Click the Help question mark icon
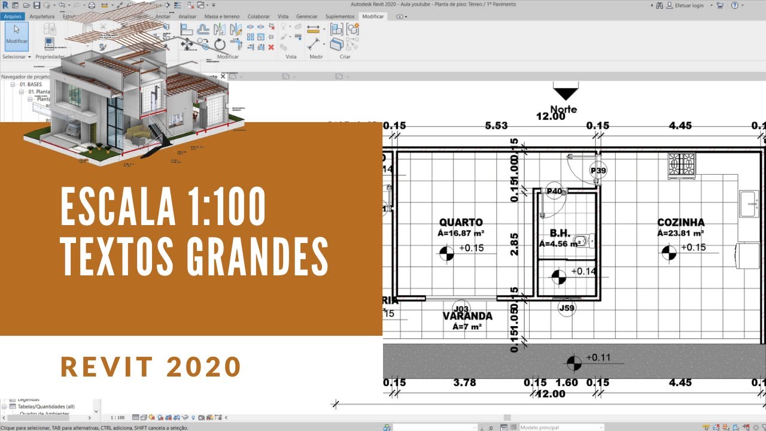This screenshot has height=431, width=766. pyautogui.click(x=734, y=5)
